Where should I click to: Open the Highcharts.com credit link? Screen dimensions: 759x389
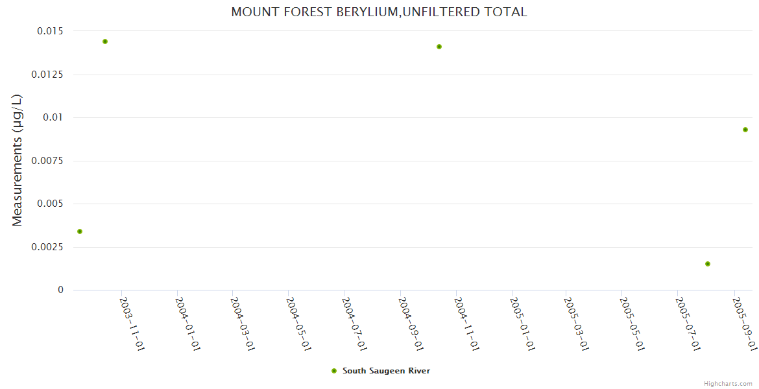pyautogui.click(x=728, y=384)
